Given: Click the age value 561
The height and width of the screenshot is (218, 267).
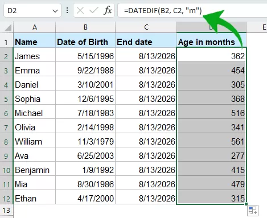Looking at the screenshot, I should pyautogui.click(x=211, y=140).
